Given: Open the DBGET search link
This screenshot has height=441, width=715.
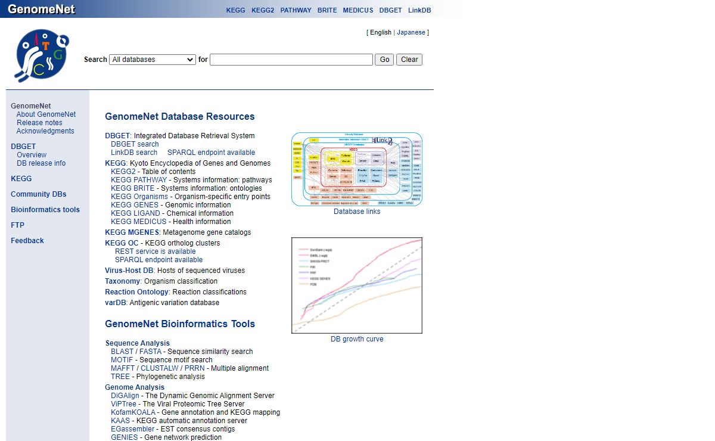Looking at the screenshot, I should [135, 144].
